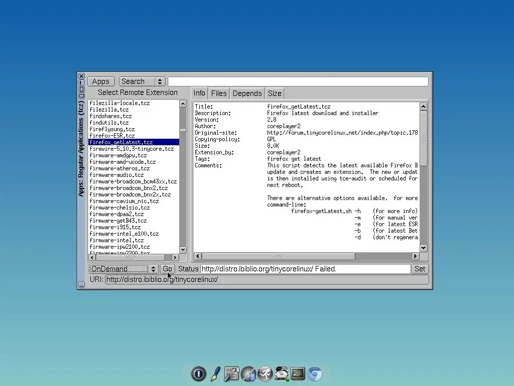Image resolution: width=514 pixels, height=386 pixels.
Task: Open the Mount Tool hard drive dock icon
Action: point(282,374)
